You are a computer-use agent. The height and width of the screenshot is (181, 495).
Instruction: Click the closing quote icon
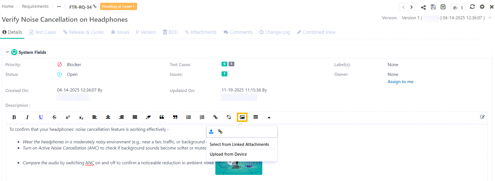[175, 117]
